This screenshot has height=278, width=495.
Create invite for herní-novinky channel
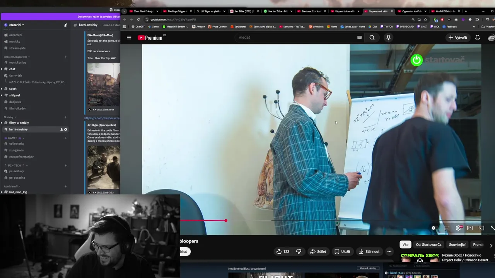pos(61,129)
